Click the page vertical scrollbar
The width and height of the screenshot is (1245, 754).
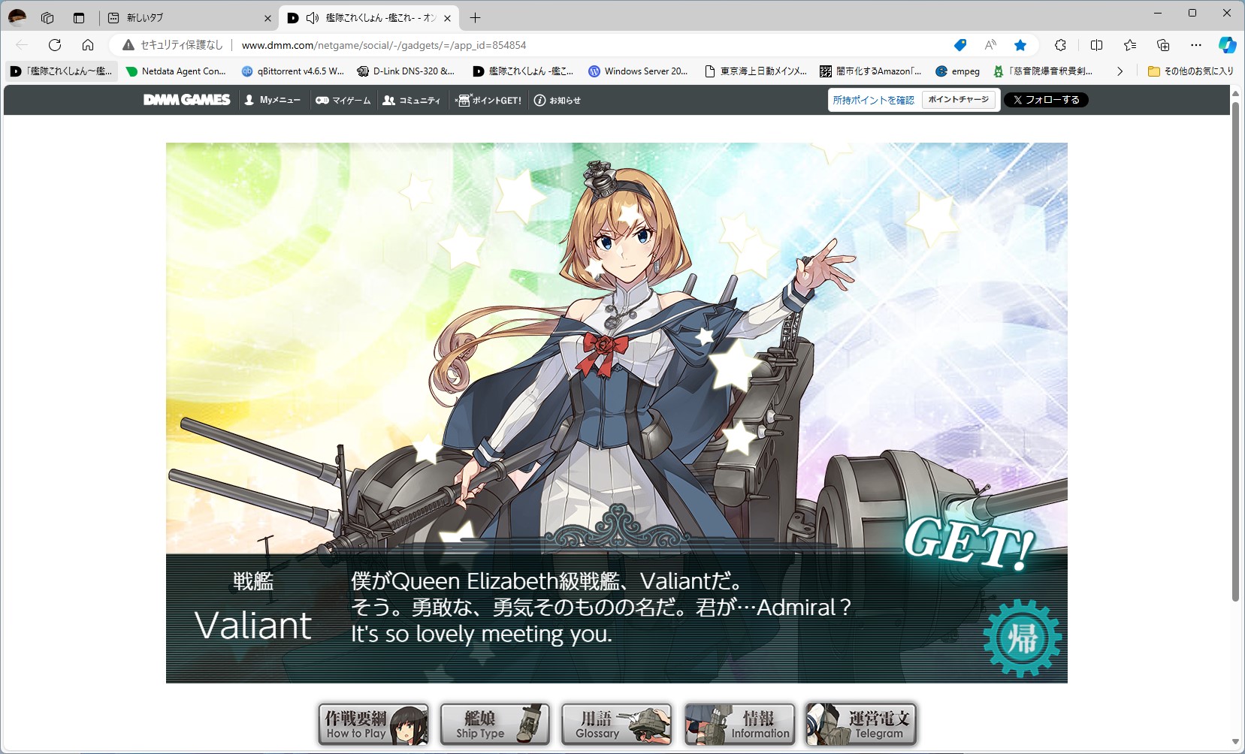click(1235, 351)
